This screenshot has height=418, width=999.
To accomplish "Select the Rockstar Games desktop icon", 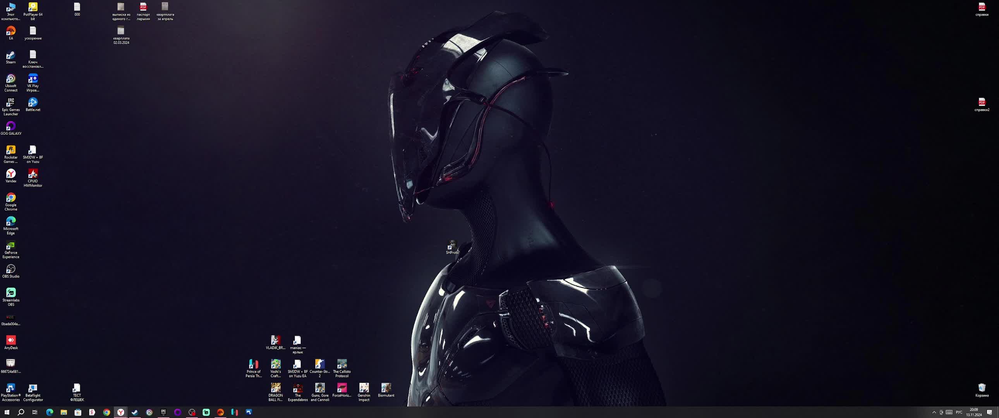I will (x=11, y=154).
